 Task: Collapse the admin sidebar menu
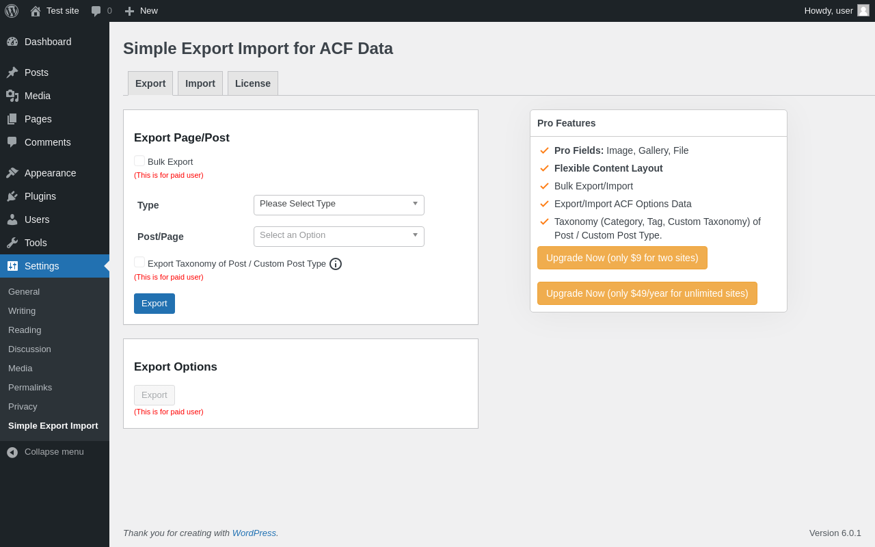pyautogui.click(x=45, y=452)
